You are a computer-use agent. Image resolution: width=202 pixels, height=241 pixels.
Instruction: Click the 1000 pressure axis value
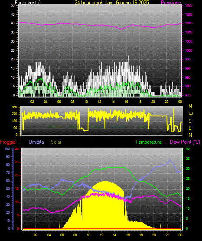pos(189,50)
